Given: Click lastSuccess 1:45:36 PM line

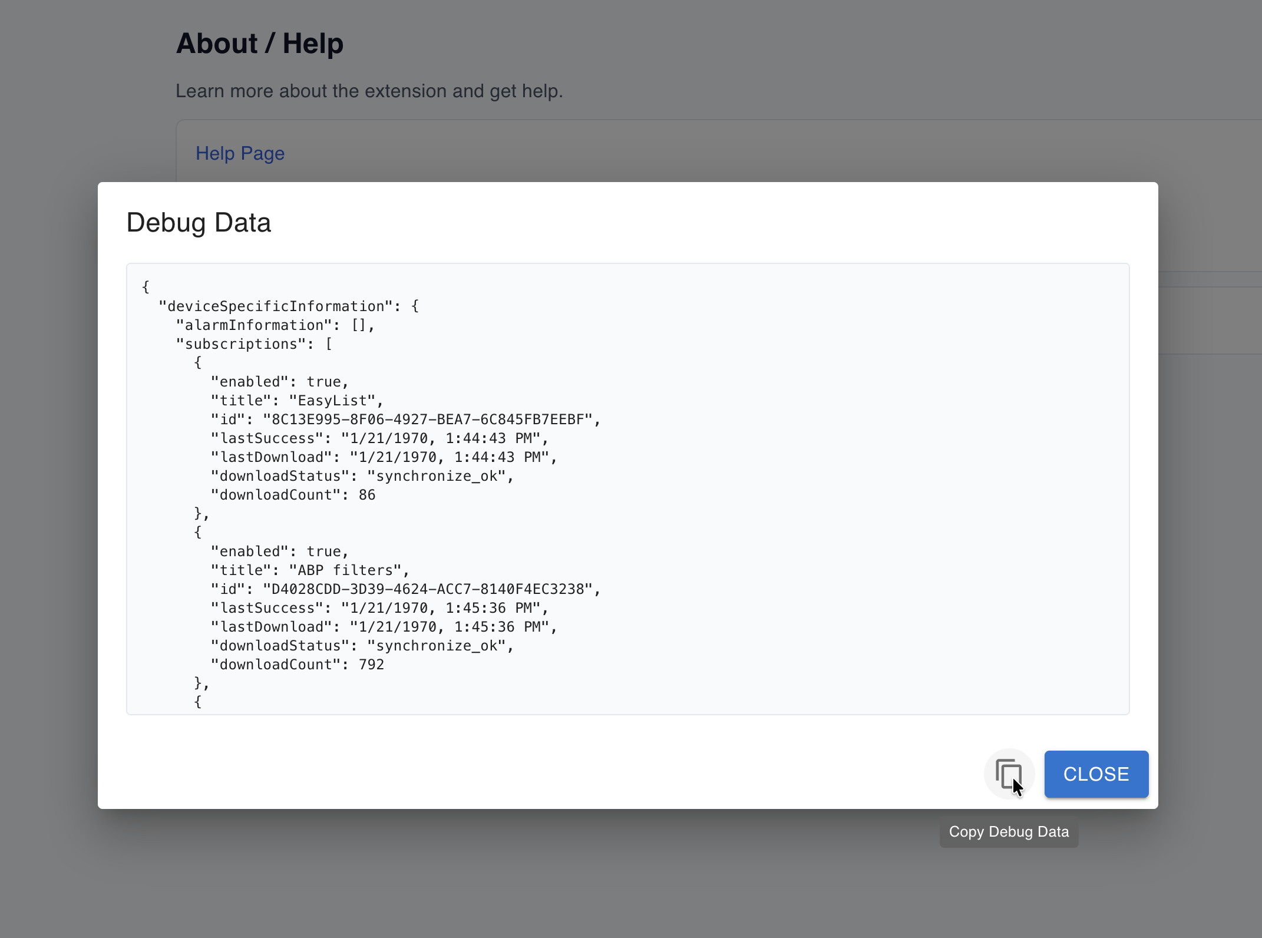Looking at the screenshot, I should [x=379, y=608].
